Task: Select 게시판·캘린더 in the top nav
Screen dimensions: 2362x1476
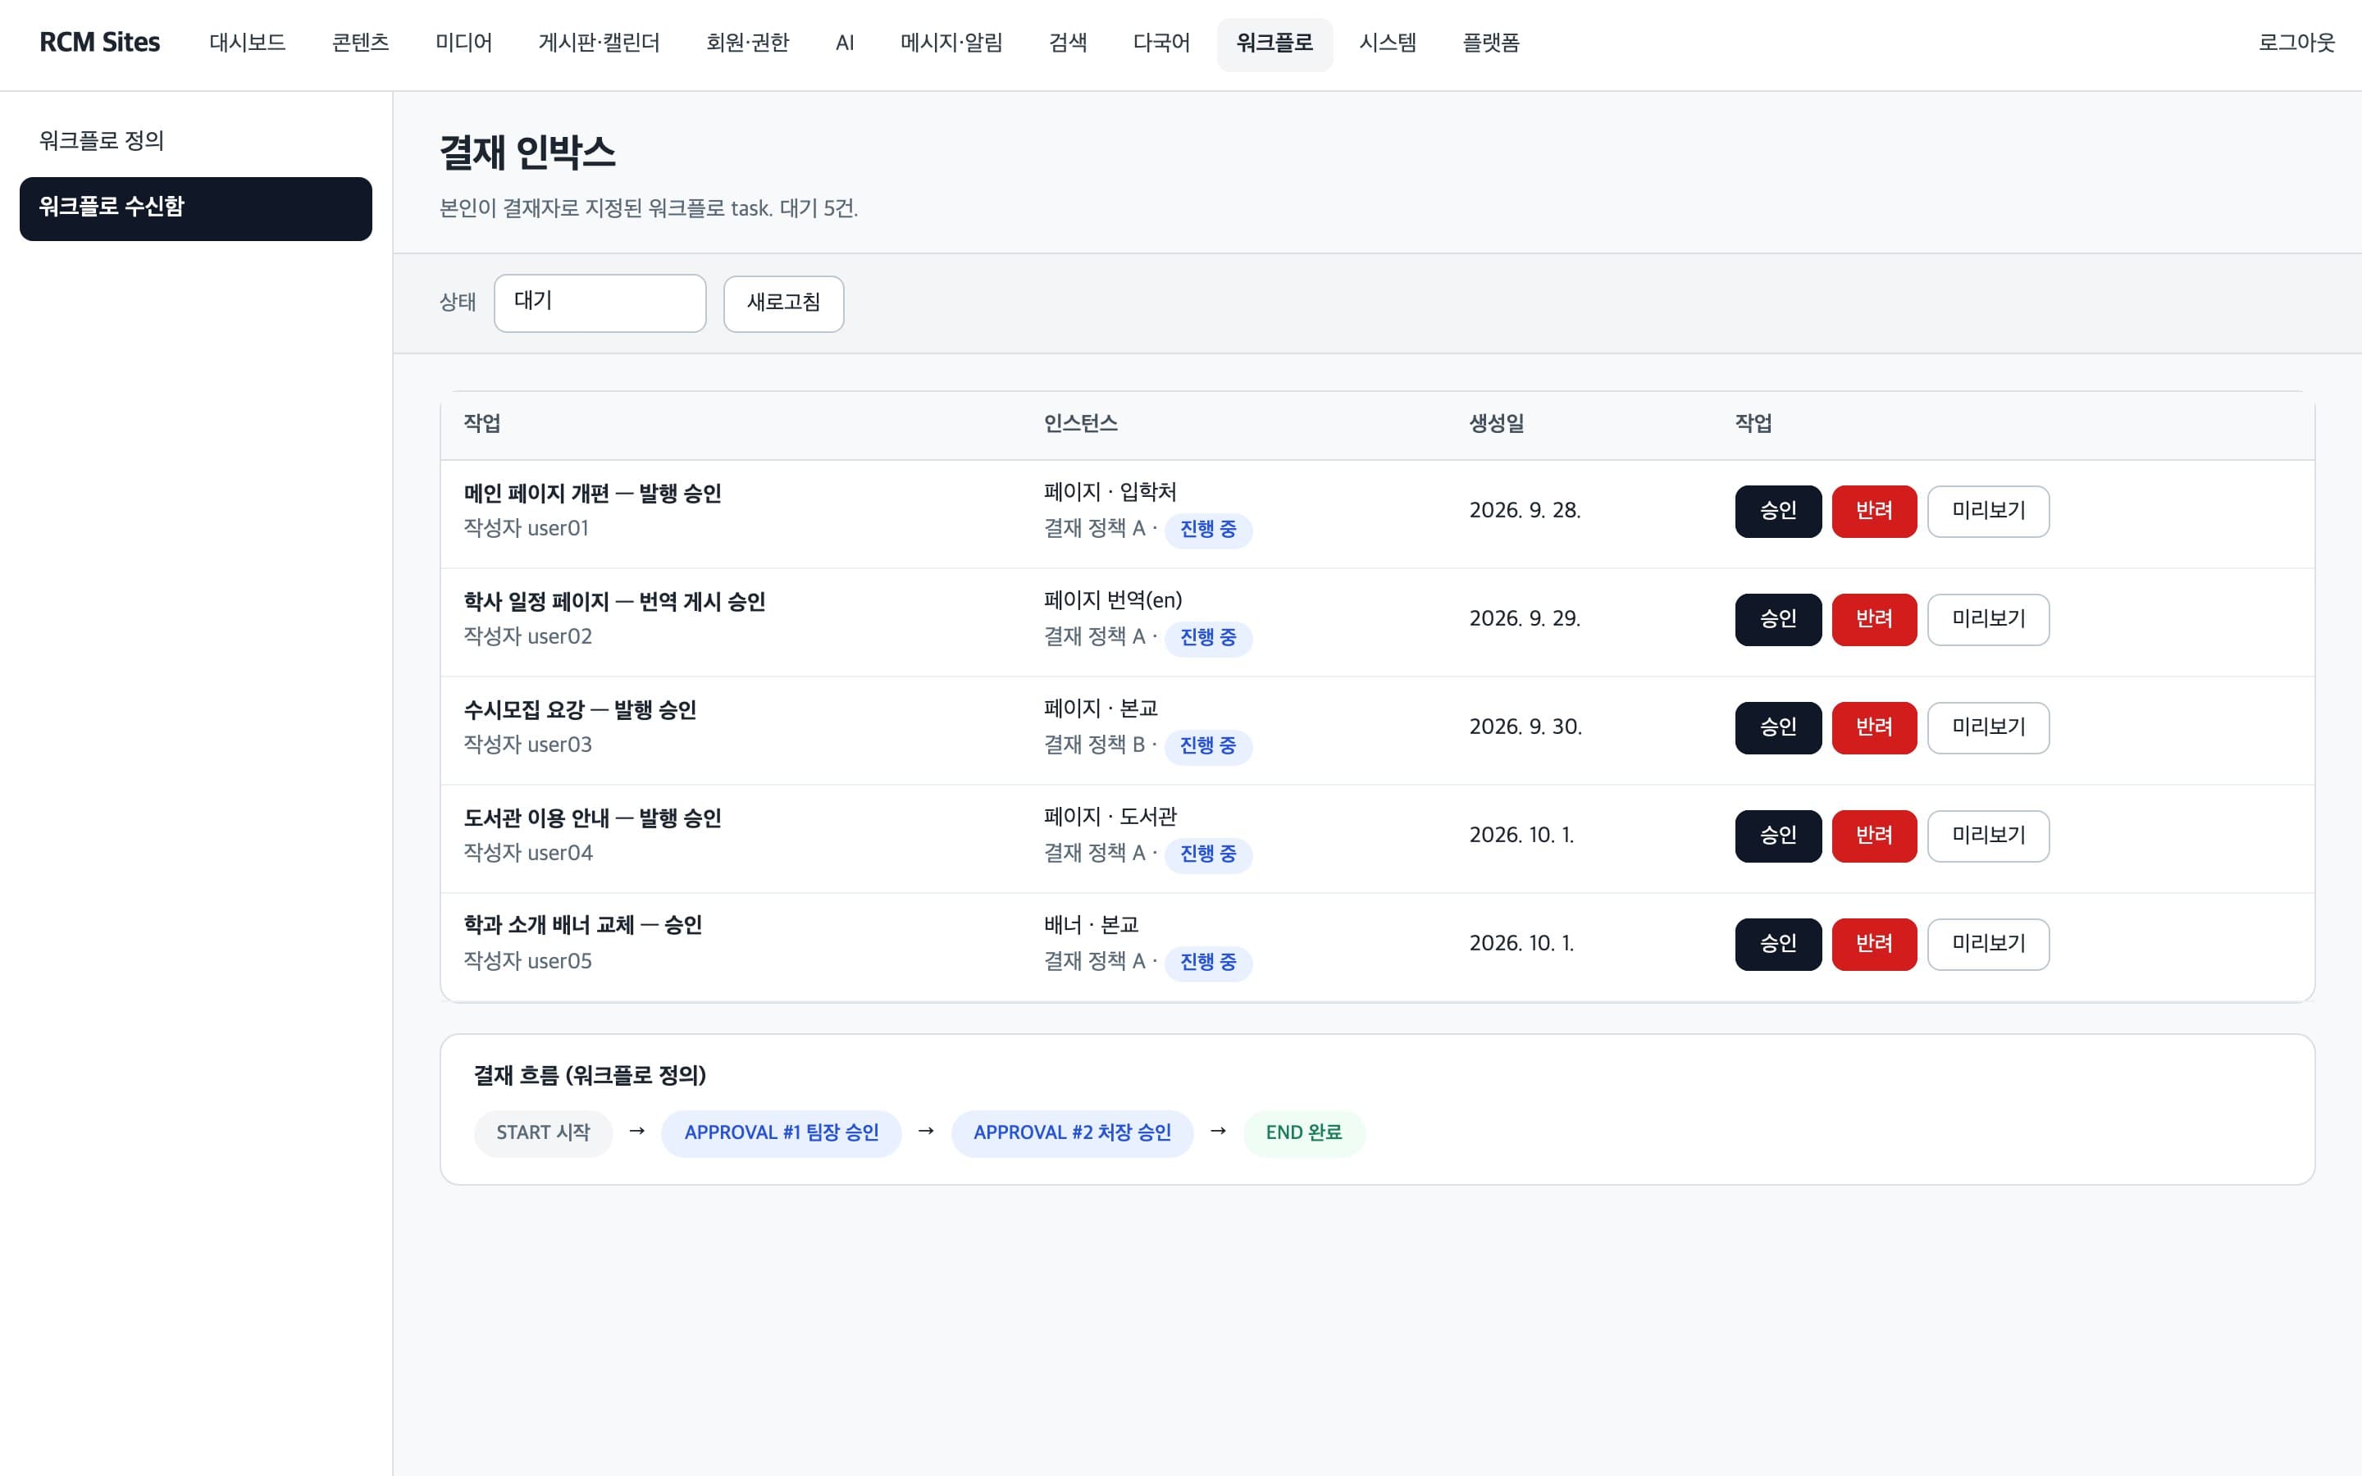Action: coord(600,43)
